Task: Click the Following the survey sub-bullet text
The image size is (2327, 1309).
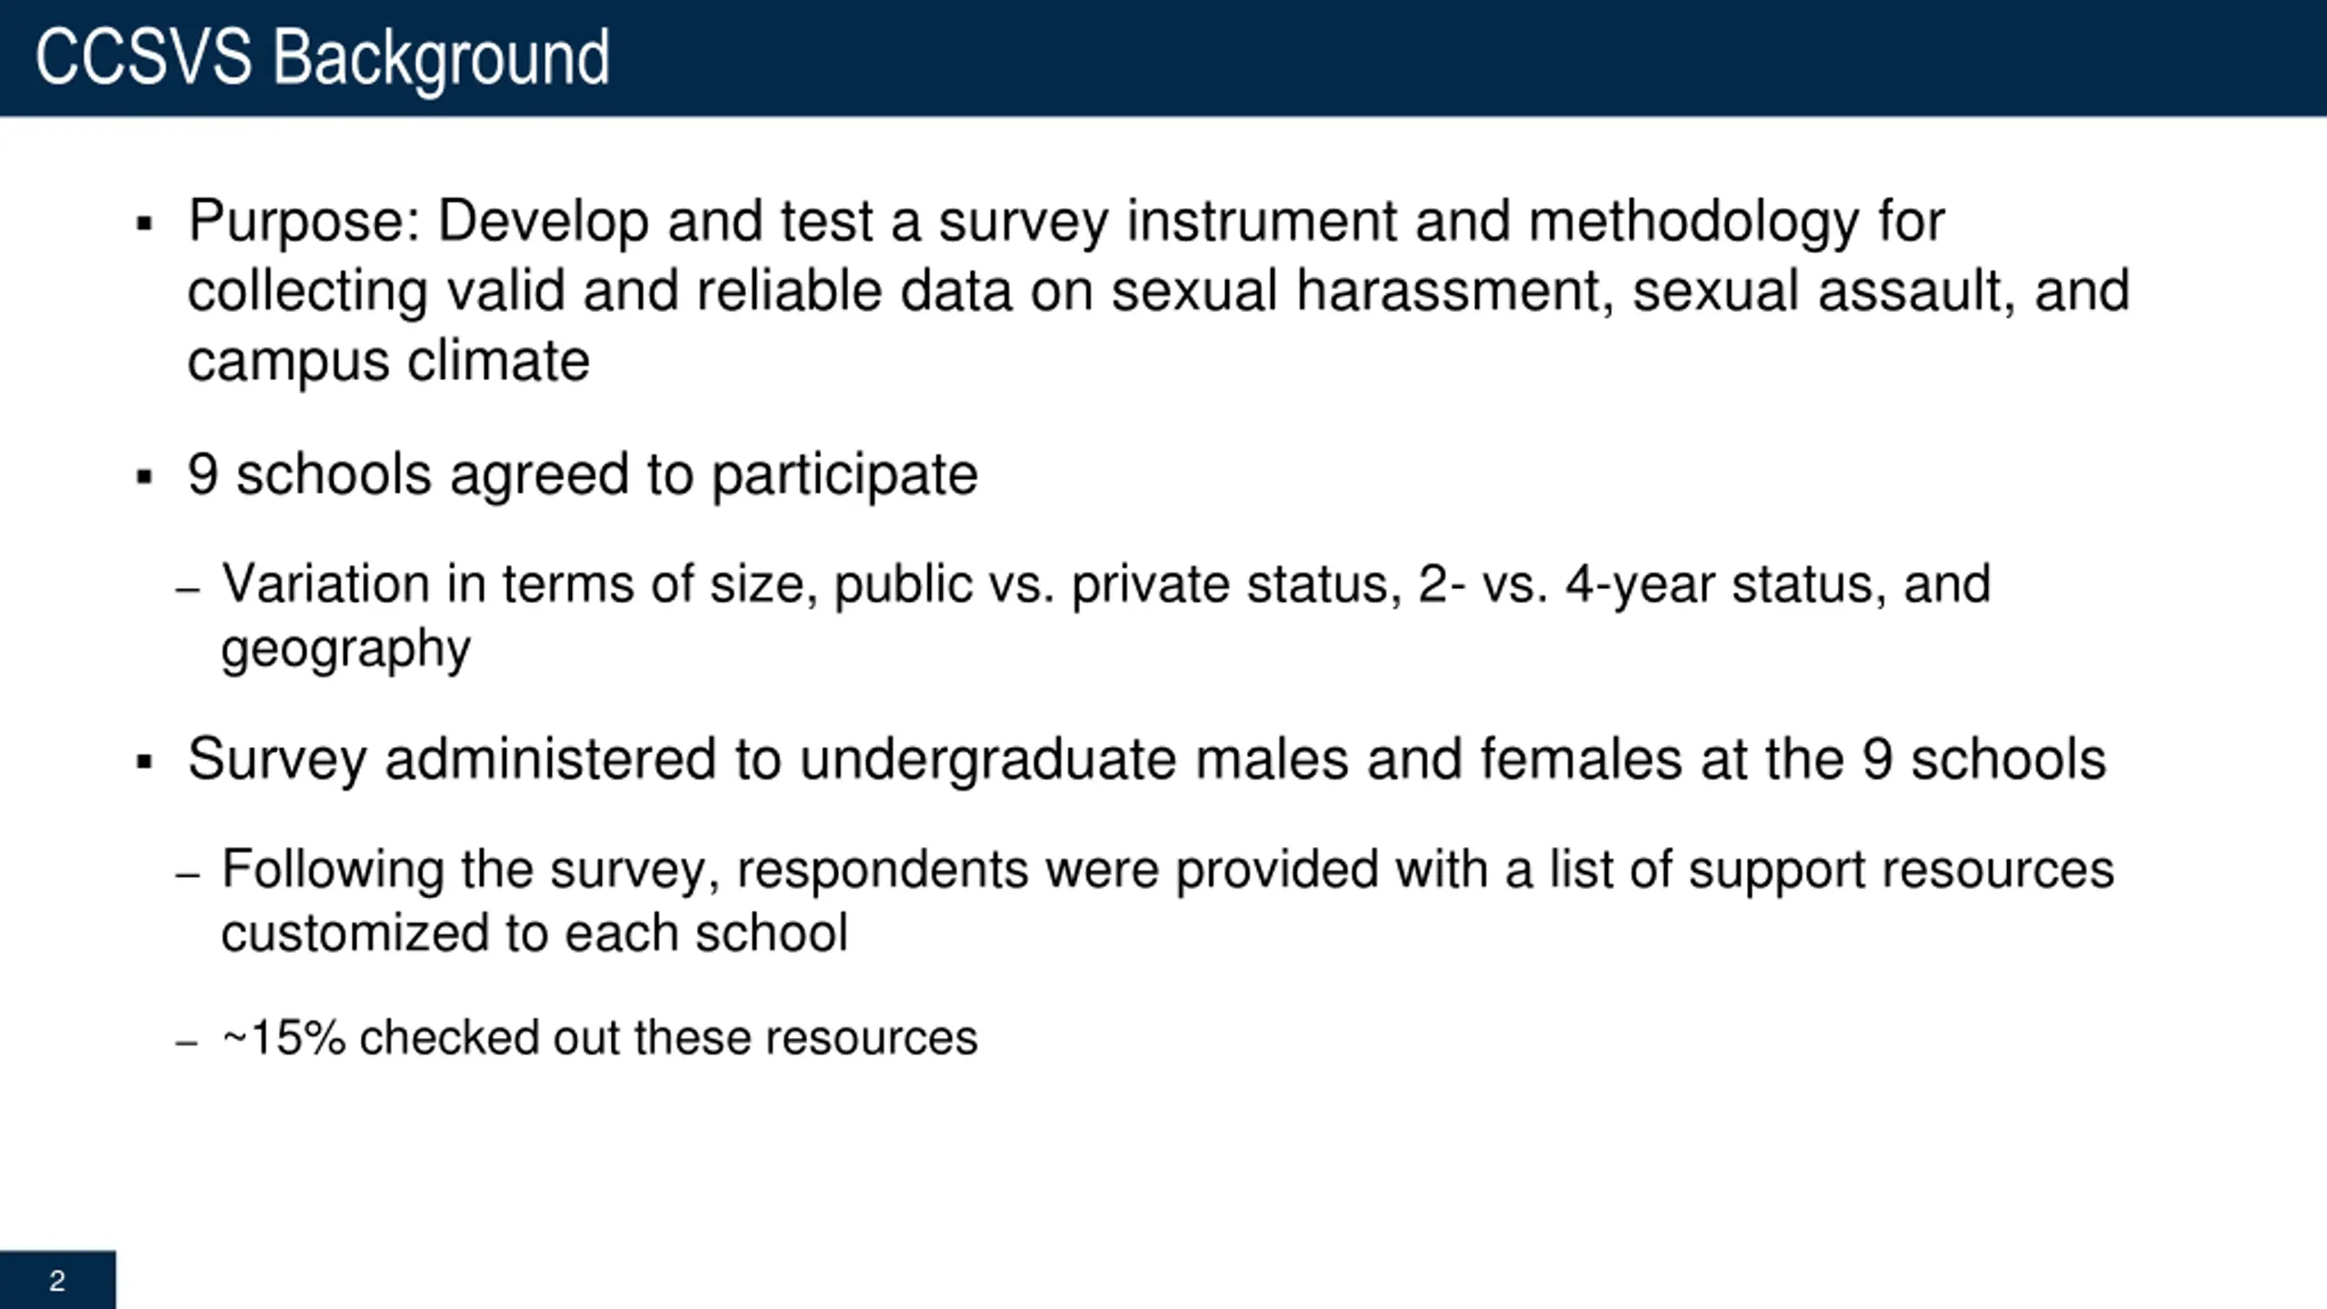Action: click(1168, 901)
